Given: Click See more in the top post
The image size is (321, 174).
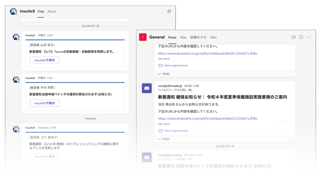Looking at the screenshot, I should coord(164,59).
